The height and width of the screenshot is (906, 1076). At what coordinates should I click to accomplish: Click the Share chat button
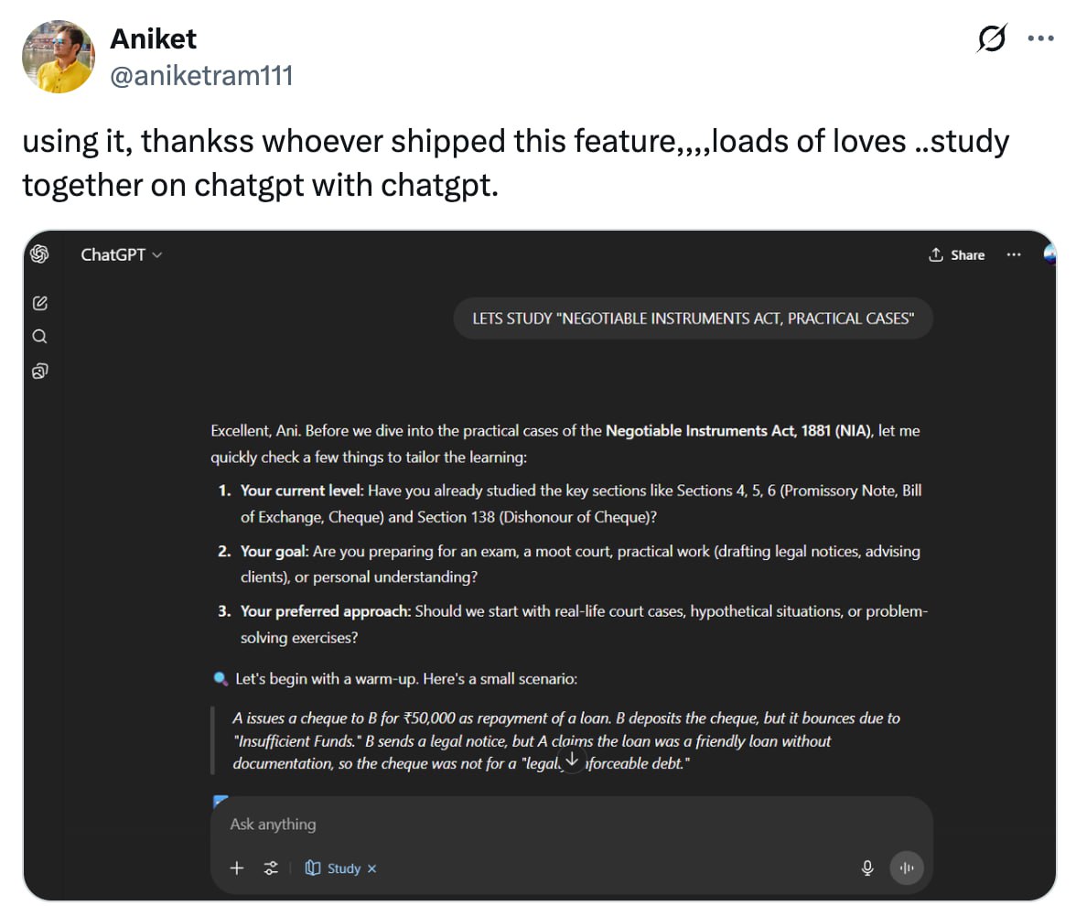click(957, 255)
